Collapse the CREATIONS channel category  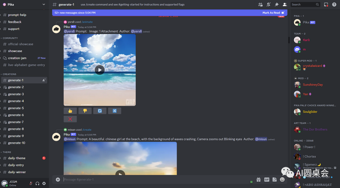click(9, 74)
